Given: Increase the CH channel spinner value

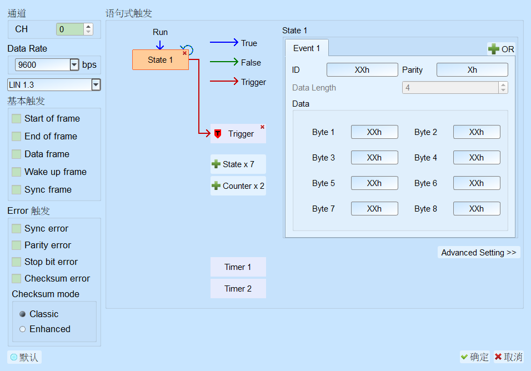Looking at the screenshot, I should (88, 27).
